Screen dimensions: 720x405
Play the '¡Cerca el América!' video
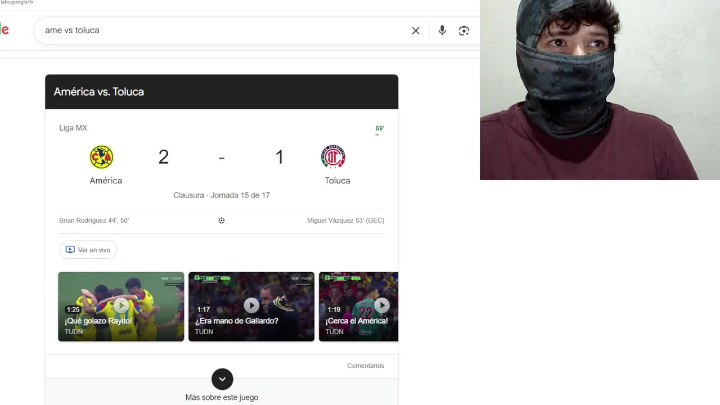coord(358,307)
